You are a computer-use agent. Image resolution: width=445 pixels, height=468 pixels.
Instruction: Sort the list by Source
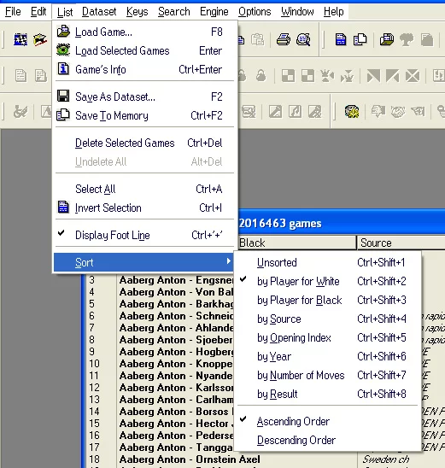[x=327, y=319]
